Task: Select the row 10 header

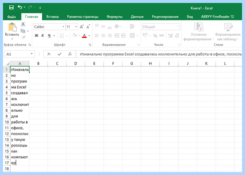Action: (7, 122)
